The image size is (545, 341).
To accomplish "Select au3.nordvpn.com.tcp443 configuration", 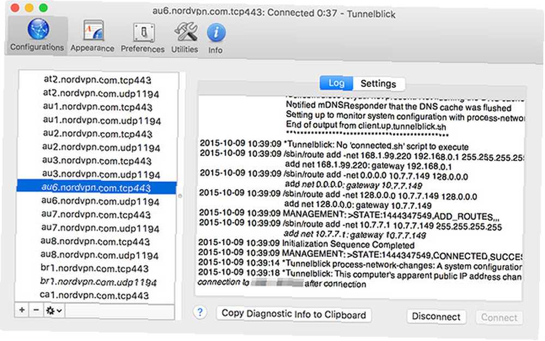I will [98, 160].
